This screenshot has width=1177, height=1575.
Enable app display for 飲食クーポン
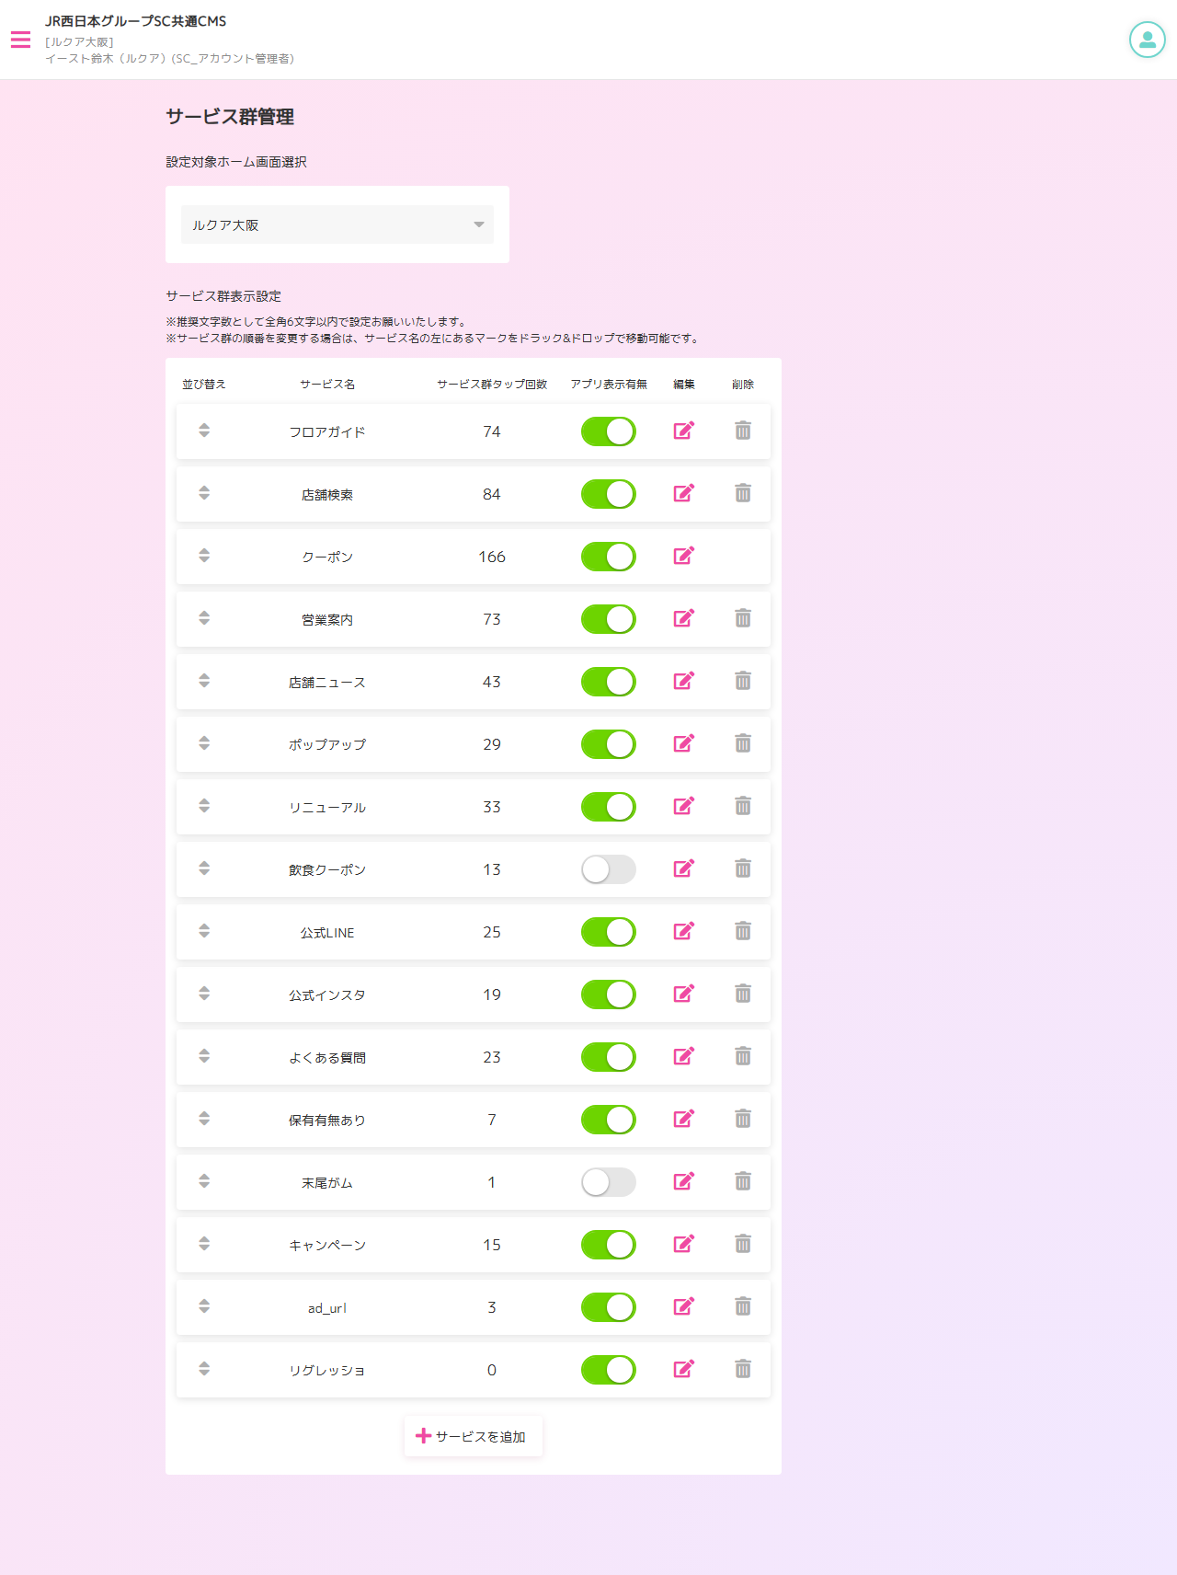608,869
